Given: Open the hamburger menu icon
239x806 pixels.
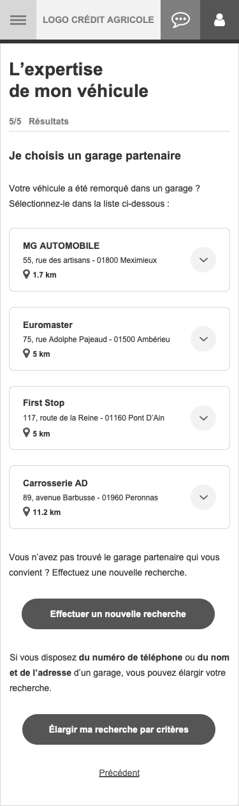Looking at the screenshot, I should 18,20.
